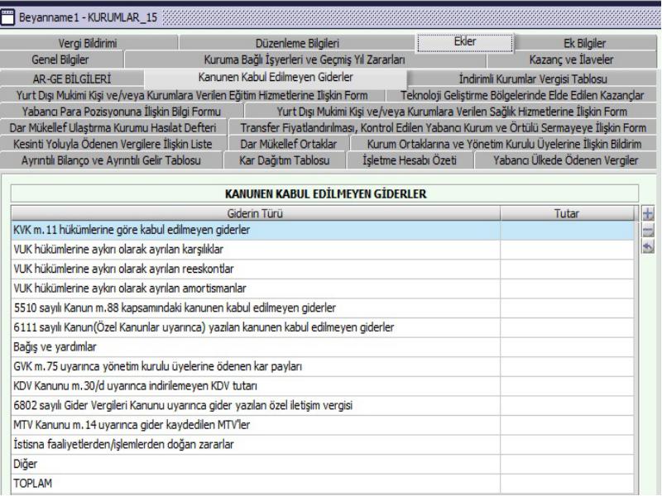Click Tutar cell for TOPLAM row
The width and height of the screenshot is (662, 496).
[x=567, y=484]
